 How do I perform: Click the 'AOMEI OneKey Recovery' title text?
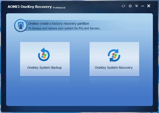tap(30, 7)
